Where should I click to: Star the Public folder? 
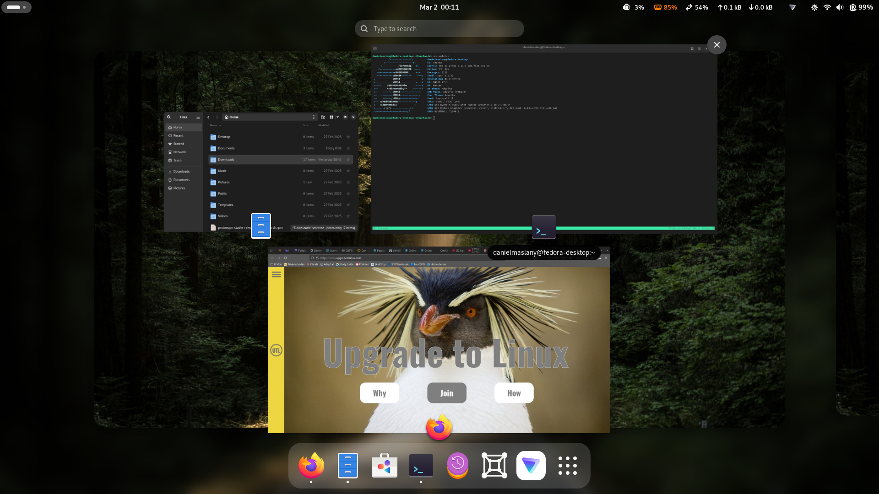(x=348, y=193)
